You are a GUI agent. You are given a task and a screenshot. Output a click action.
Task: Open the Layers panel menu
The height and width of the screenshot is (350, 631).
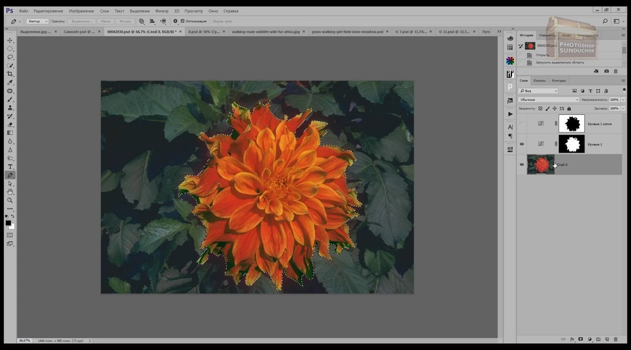click(623, 80)
